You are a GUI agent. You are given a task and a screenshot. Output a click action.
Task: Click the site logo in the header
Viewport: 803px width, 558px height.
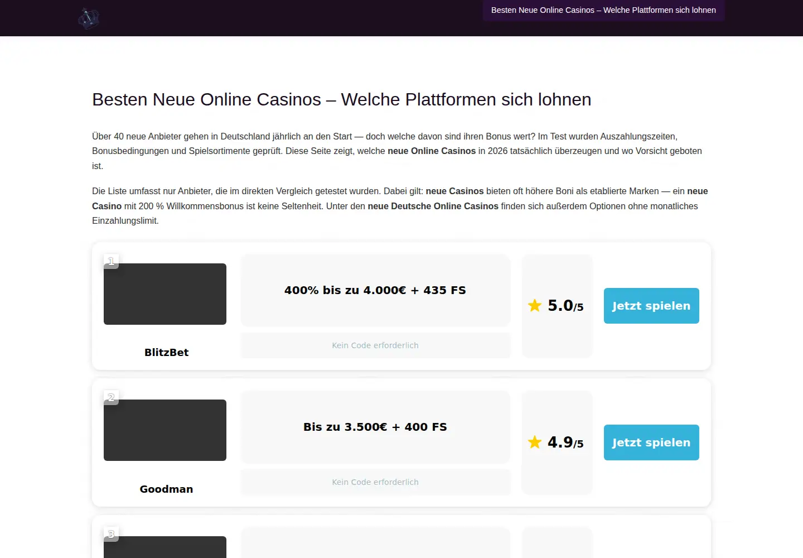pos(89,18)
